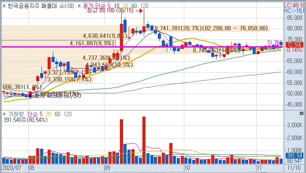
Task: Click the 50,000 price axis label
Action: click(295, 93)
